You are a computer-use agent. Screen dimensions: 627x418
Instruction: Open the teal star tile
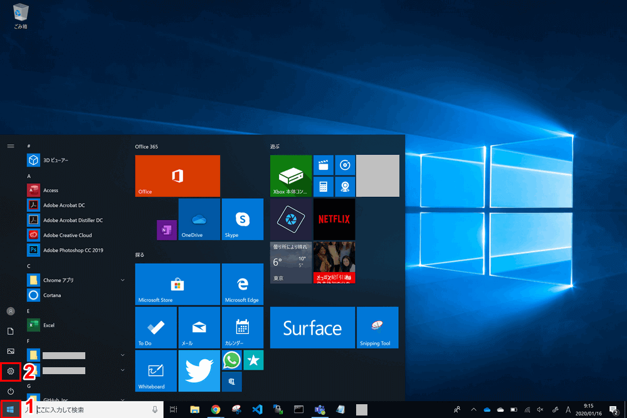pyautogui.click(x=253, y=360)
